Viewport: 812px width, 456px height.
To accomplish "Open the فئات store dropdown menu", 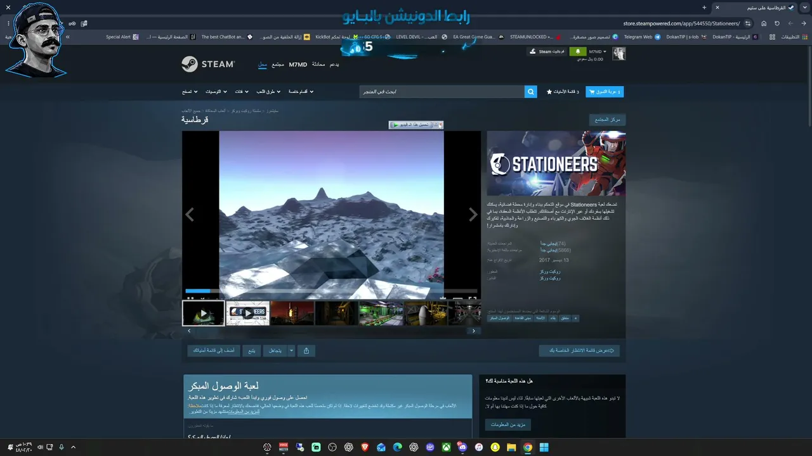I will [242, 92].
